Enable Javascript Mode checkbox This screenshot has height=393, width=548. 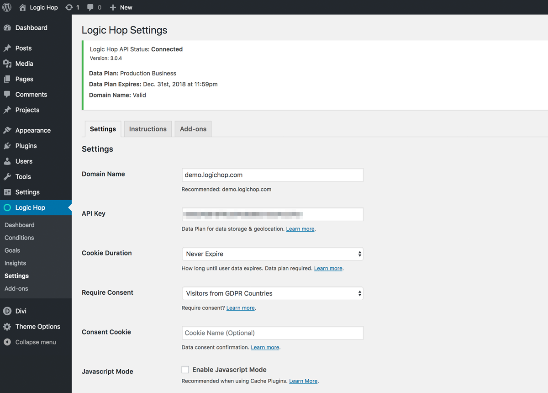tap(185, 370)
